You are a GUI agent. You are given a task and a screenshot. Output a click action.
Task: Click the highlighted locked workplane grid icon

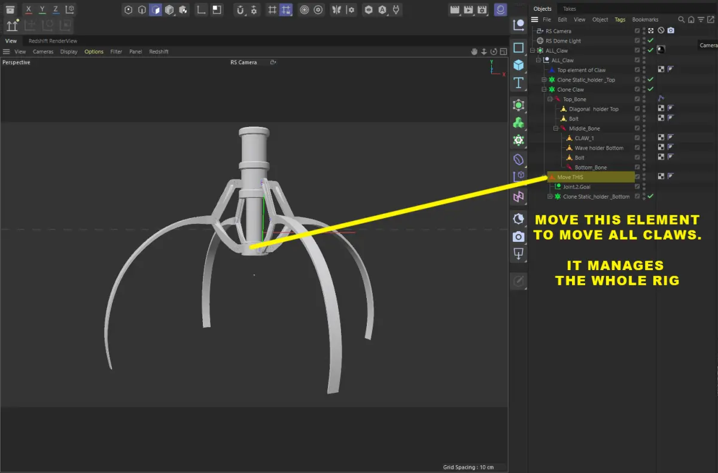click(x=286, y=10)
